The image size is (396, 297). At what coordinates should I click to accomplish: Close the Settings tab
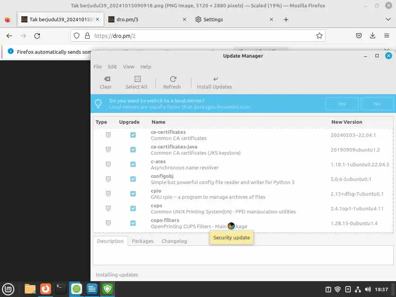pos(271,19)
